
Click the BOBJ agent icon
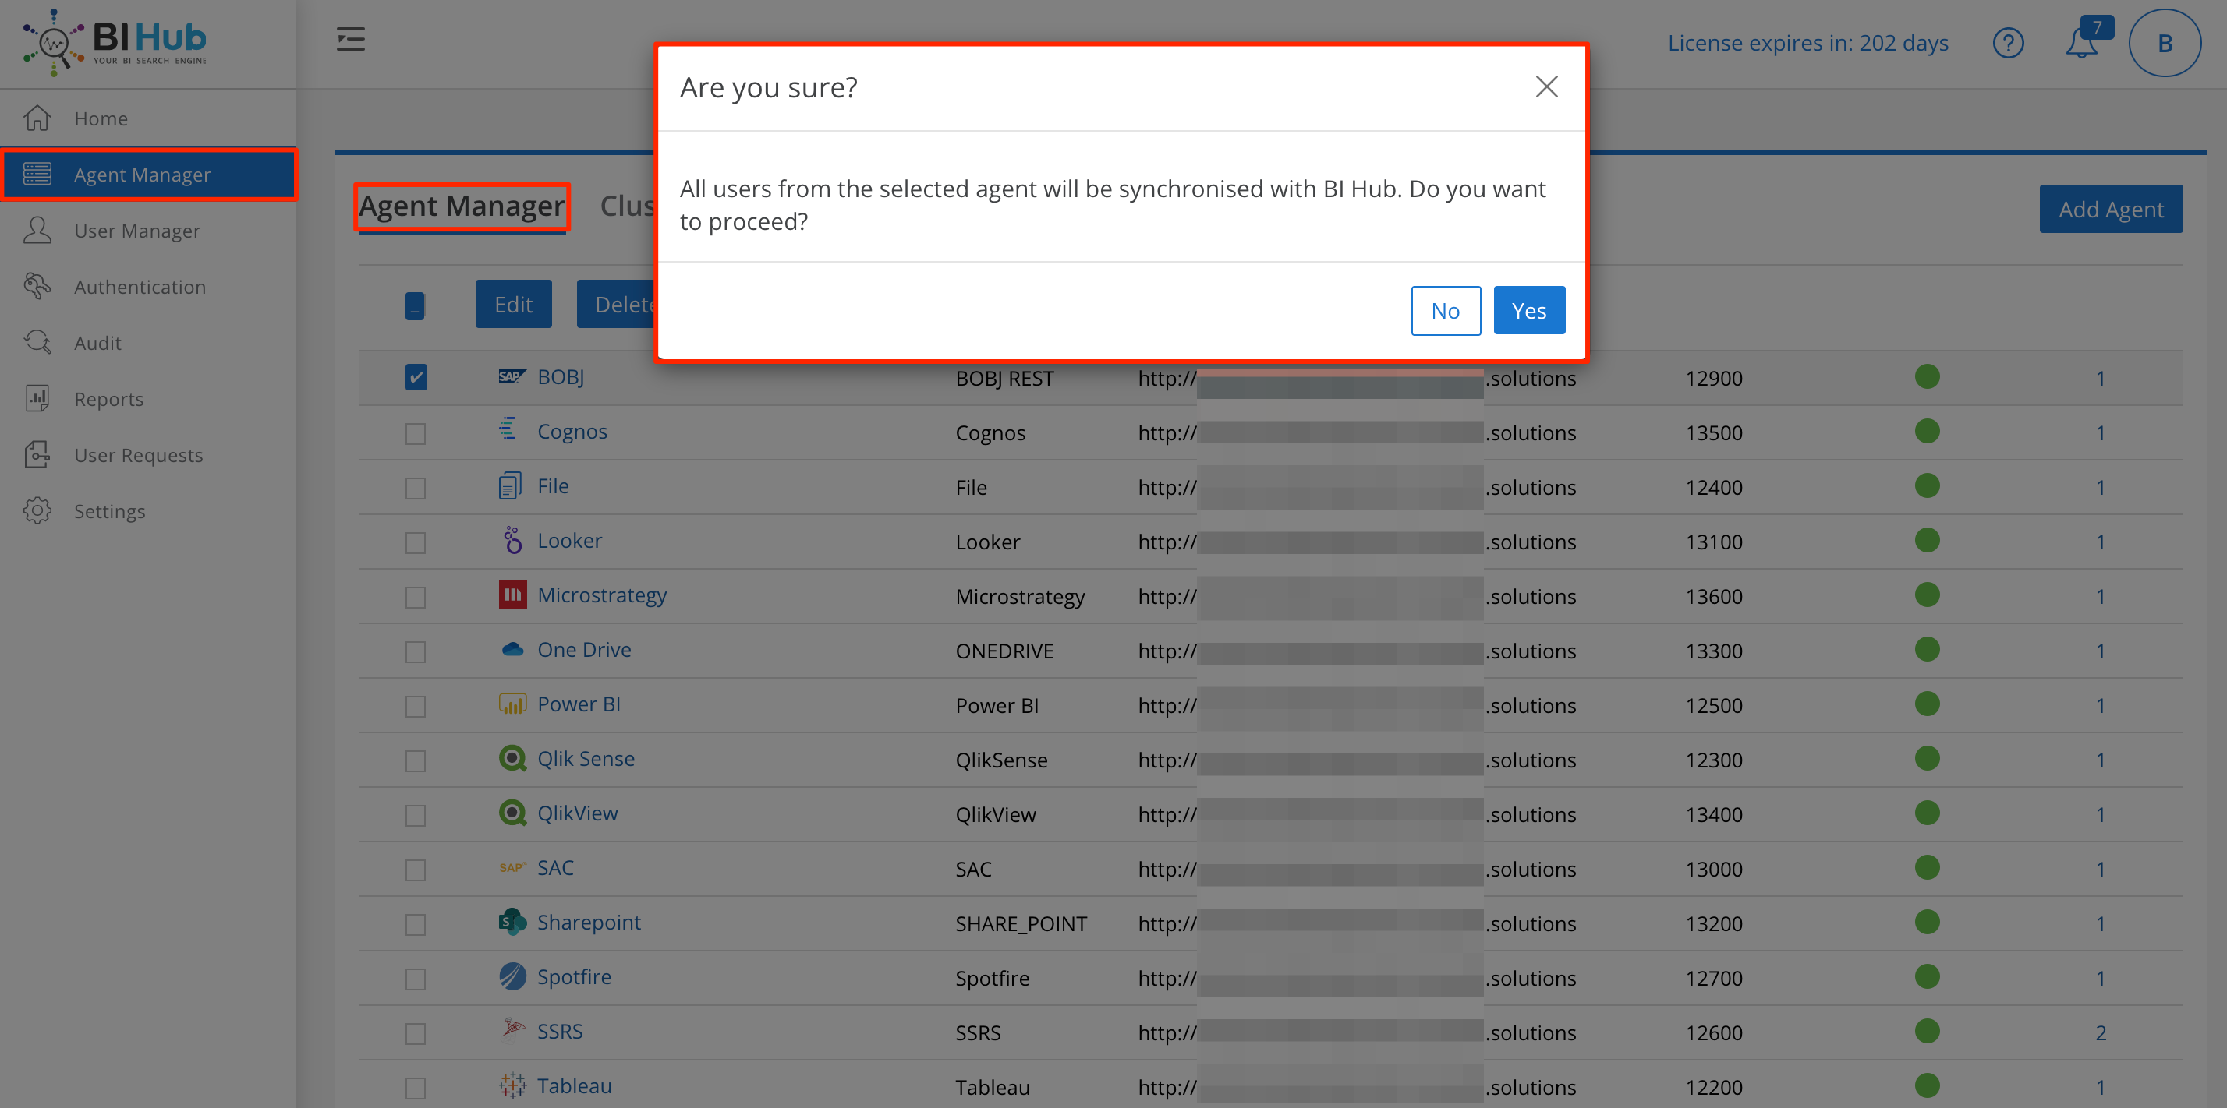pos(508,376)
